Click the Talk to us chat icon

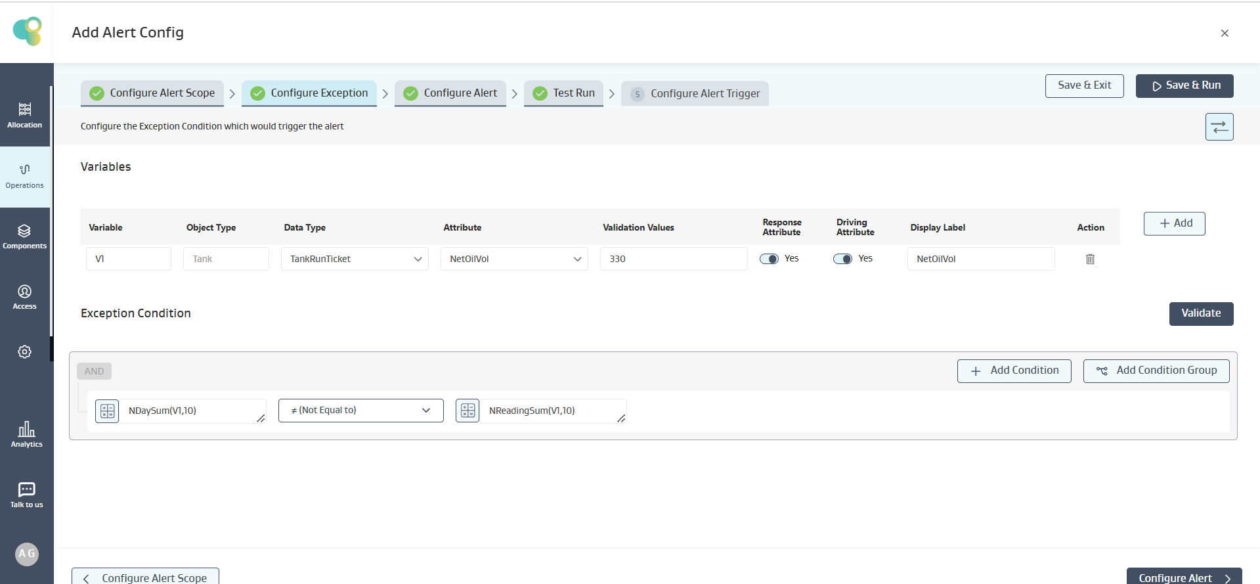coord(26,495)
